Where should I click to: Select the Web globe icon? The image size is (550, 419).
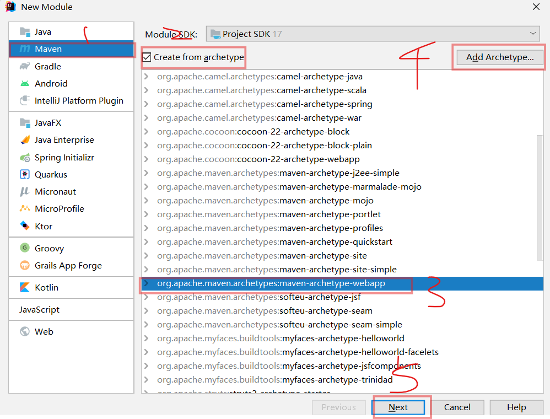pyautogui.click(x=25, y=331)
